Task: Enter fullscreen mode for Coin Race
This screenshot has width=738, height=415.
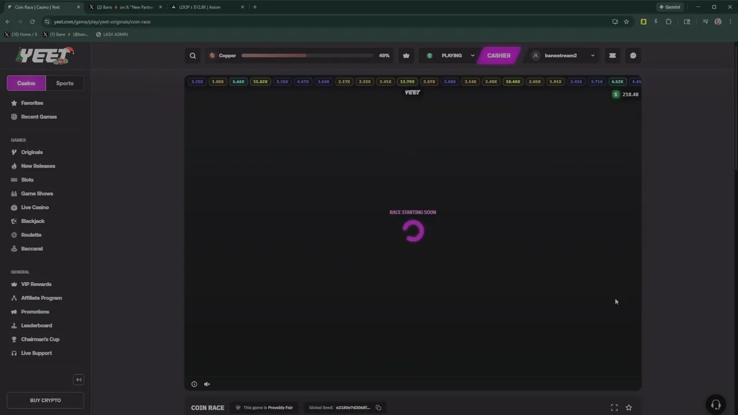Action: 614,408
